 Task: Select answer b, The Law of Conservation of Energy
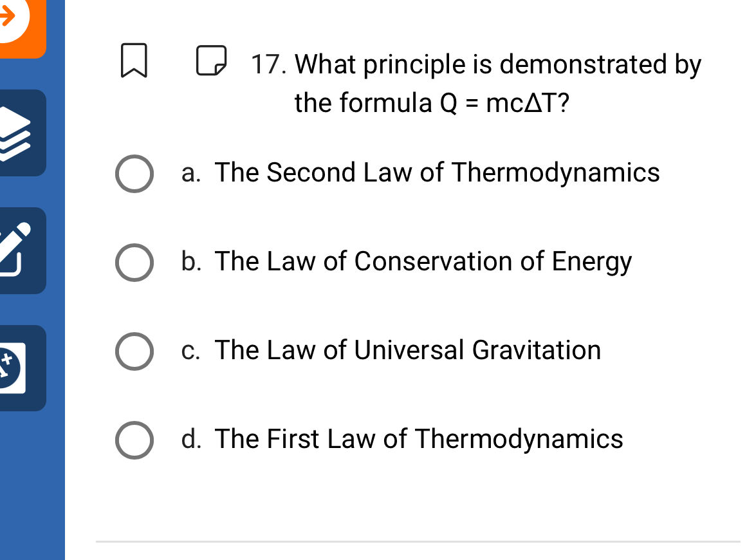pyautogui.click(x=134, y=262)
